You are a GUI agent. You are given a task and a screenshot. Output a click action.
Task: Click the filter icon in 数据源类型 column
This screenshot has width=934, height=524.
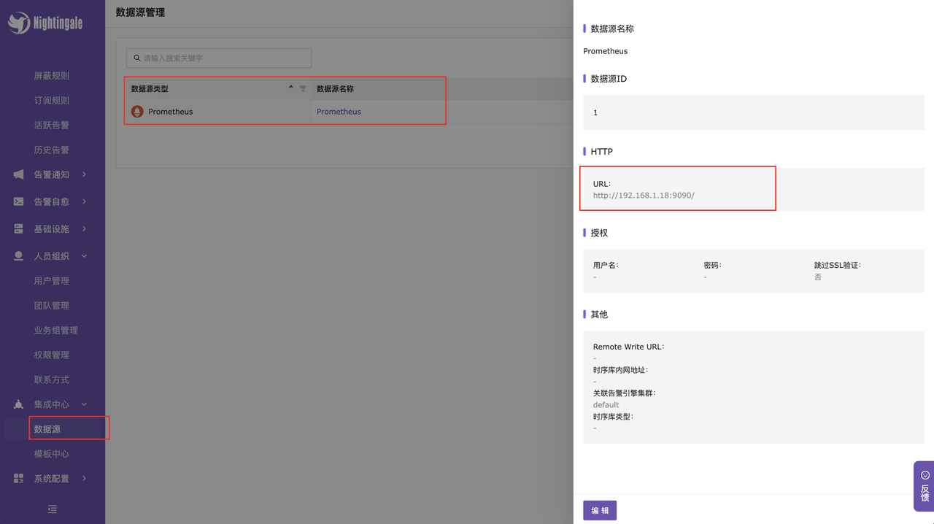tap(303, 89)
